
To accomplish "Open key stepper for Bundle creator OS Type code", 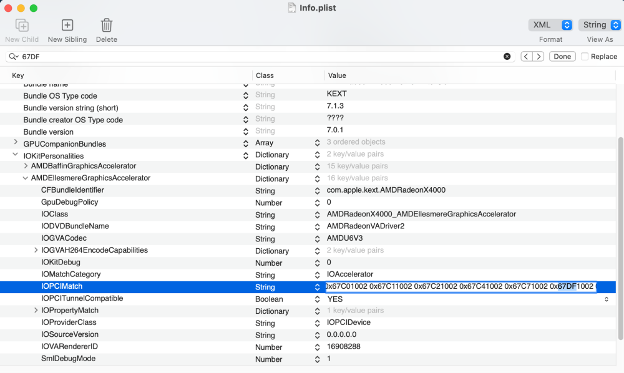I will [245, 120].
